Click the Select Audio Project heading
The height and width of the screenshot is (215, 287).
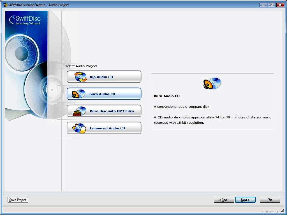(x=81, y=66)
